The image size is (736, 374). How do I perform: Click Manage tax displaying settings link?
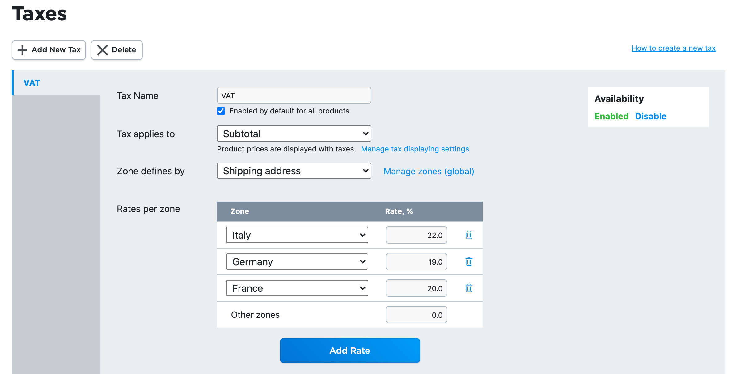pos(415,149)
